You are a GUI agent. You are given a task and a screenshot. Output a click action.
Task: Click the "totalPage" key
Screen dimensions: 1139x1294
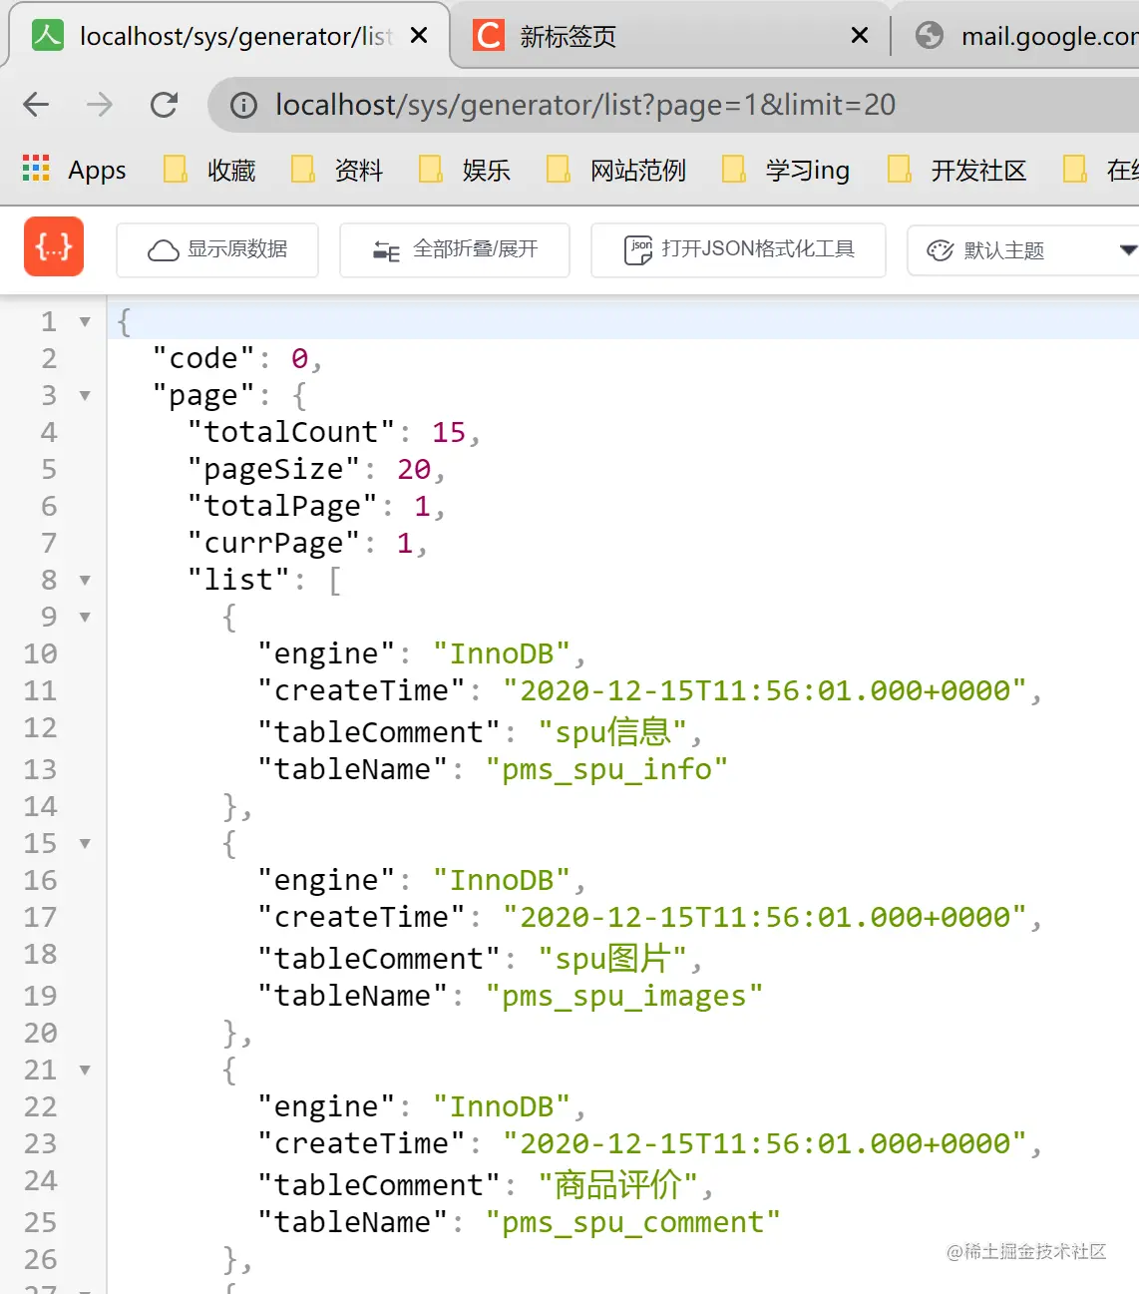tap(283, 506)
